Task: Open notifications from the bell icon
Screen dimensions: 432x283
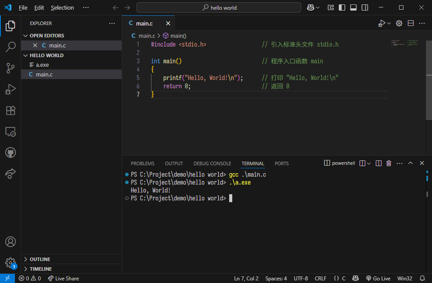Action: [x=422, y=278]
